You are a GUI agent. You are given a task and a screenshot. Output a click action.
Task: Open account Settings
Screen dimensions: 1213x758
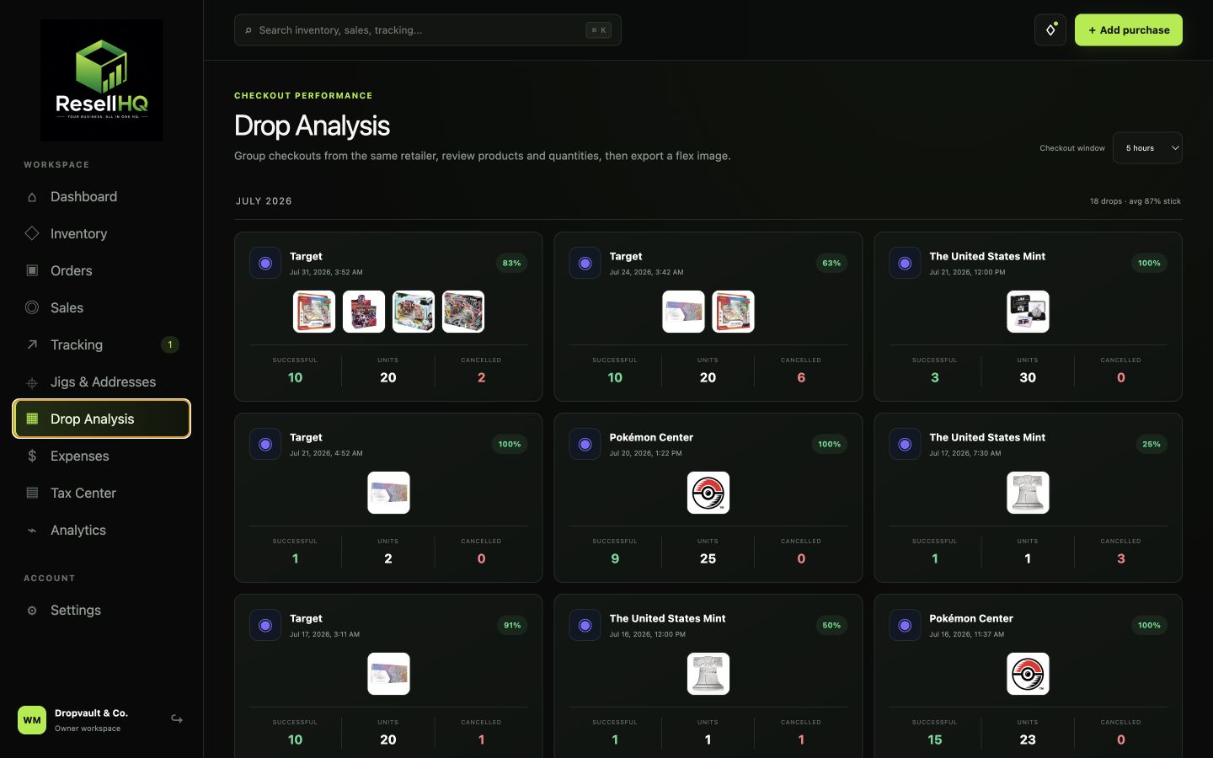coord(101,610)
